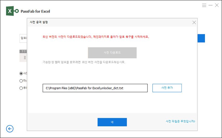Open the 사전 파일은 무엇입니까? link

coord(180,121)
